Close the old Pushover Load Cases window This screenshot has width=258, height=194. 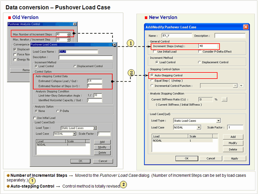coord(114,44)
